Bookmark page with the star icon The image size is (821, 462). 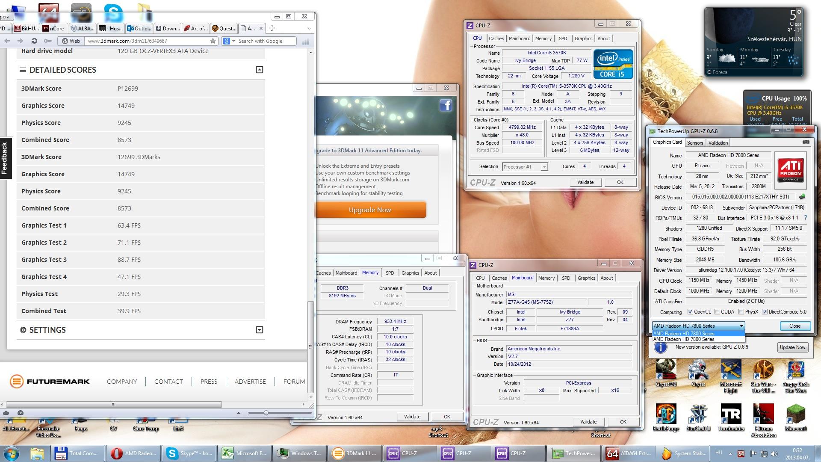[x=213, y=41]
